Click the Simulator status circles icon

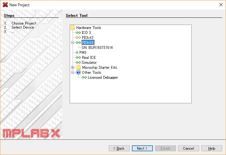click(x=78, y=63)
